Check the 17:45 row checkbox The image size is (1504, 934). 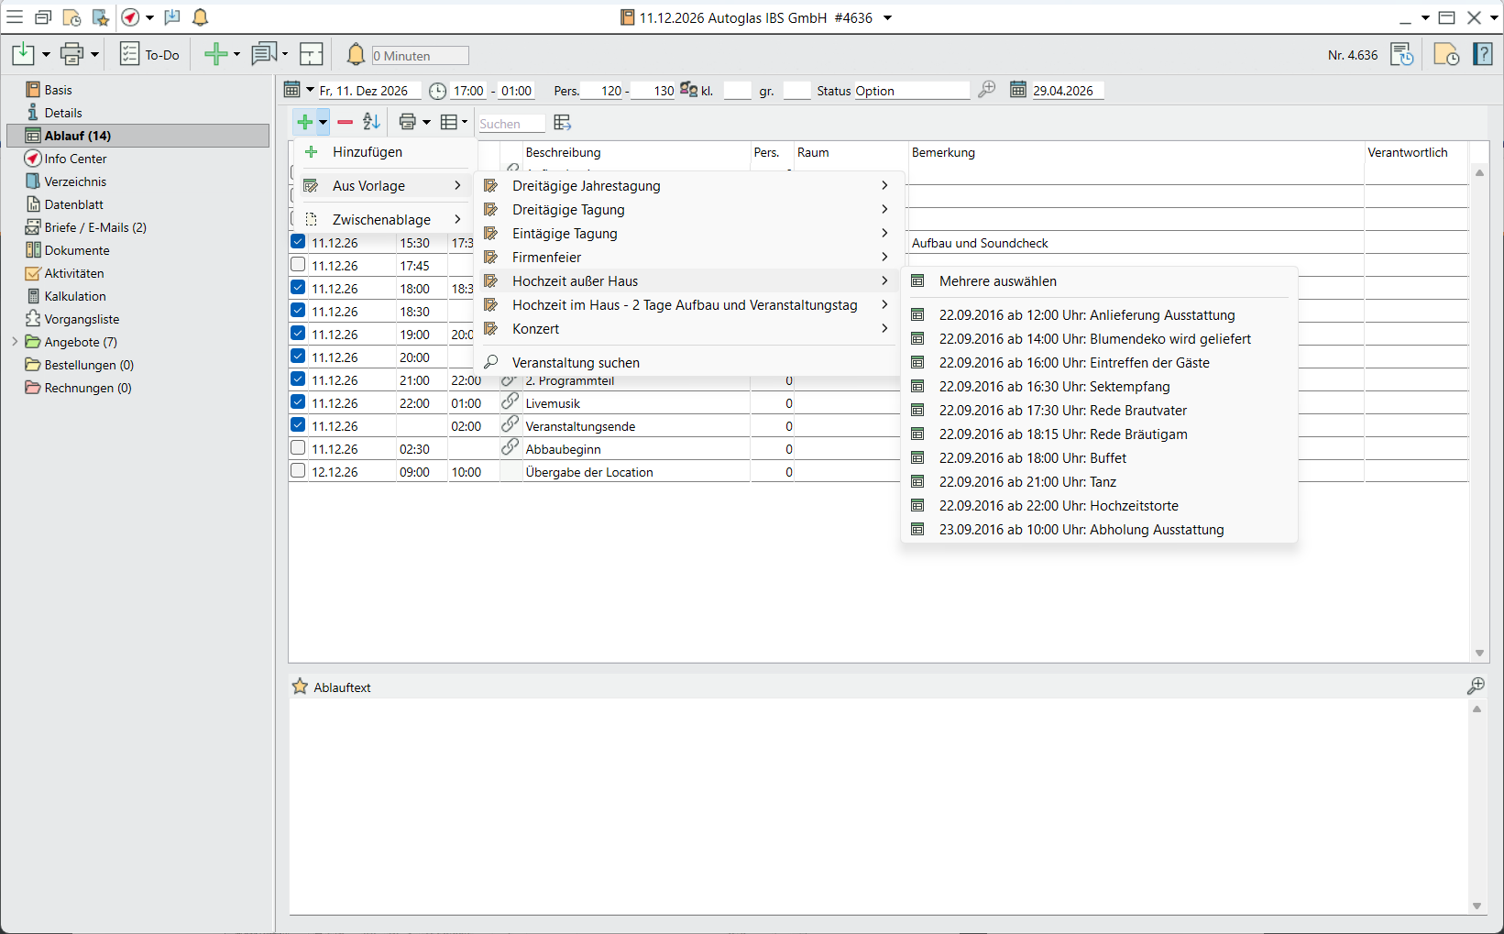coord(298,265)
